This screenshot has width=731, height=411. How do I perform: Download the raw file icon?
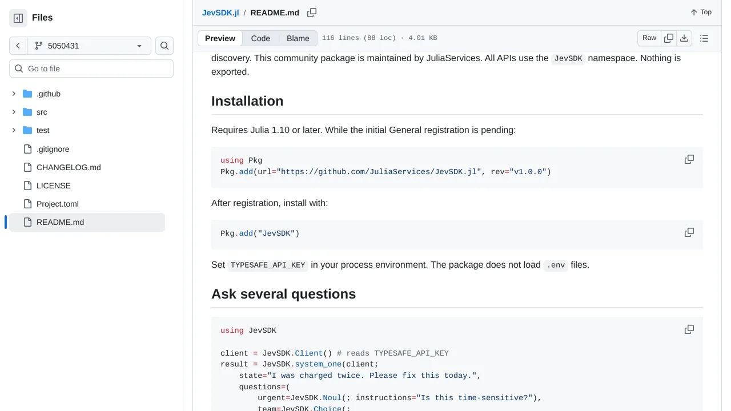point(684,38)
